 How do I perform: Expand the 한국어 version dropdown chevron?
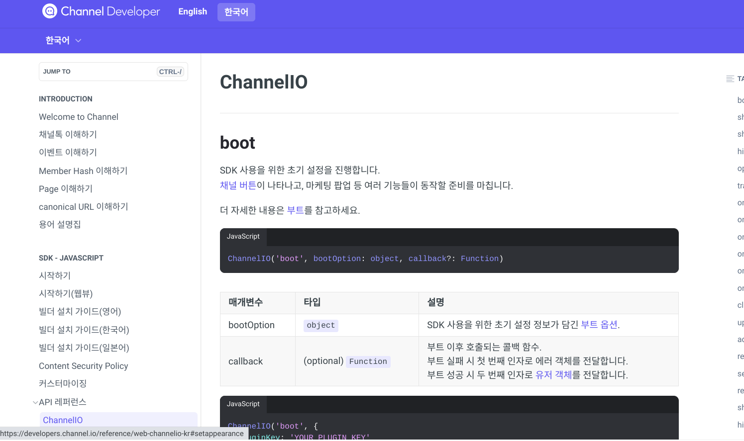click(78, 41)
